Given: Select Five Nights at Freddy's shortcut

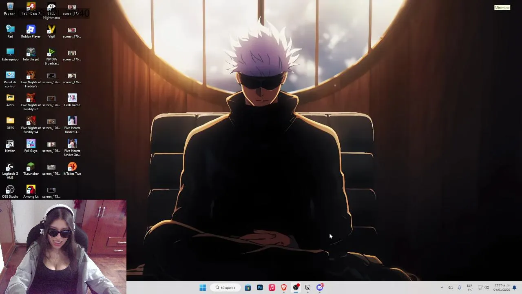Looking at the screenshot, I should (x=31, y=80).
